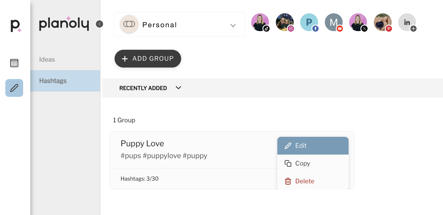Choose Copy from the context menu

313,163
